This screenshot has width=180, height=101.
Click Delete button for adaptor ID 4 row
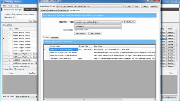[170, 38]
